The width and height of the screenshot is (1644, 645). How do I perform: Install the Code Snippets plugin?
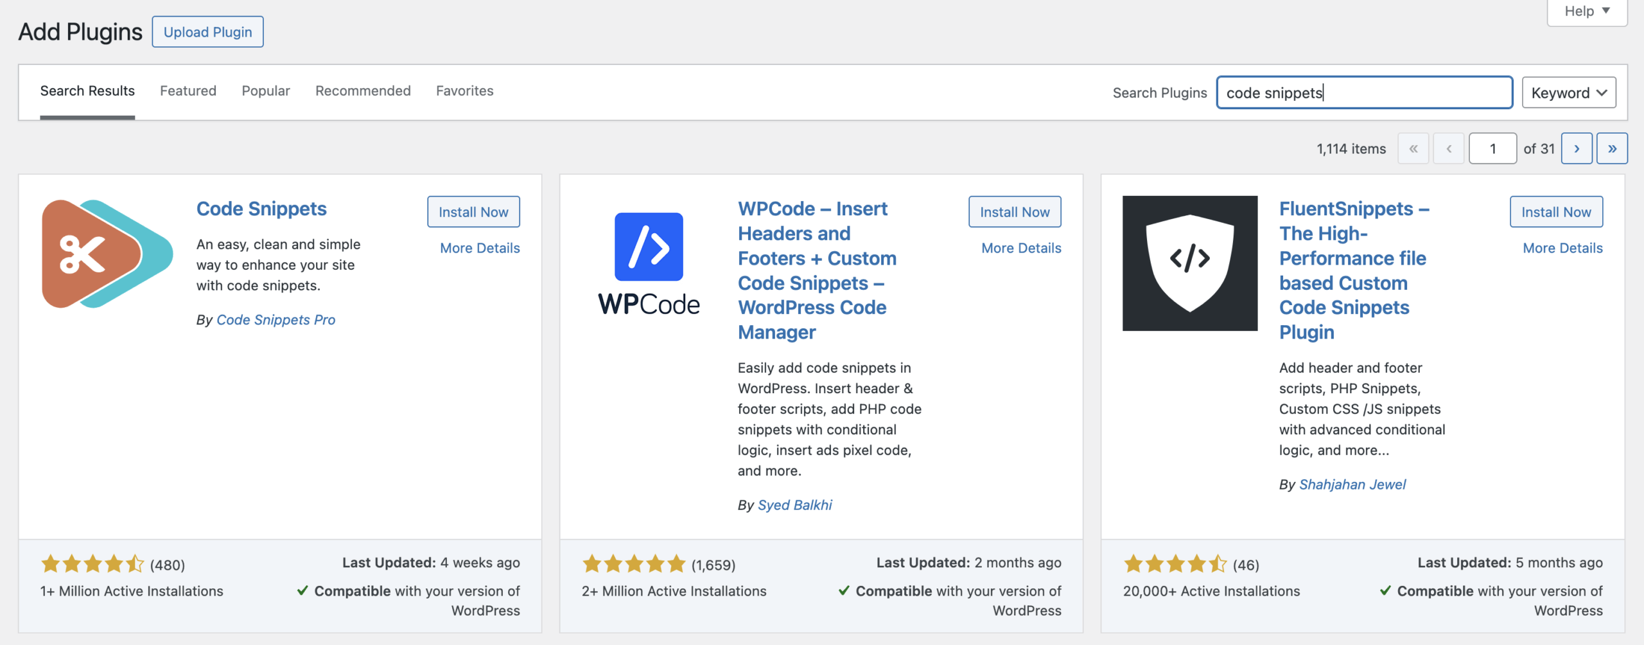coord(473,212)
